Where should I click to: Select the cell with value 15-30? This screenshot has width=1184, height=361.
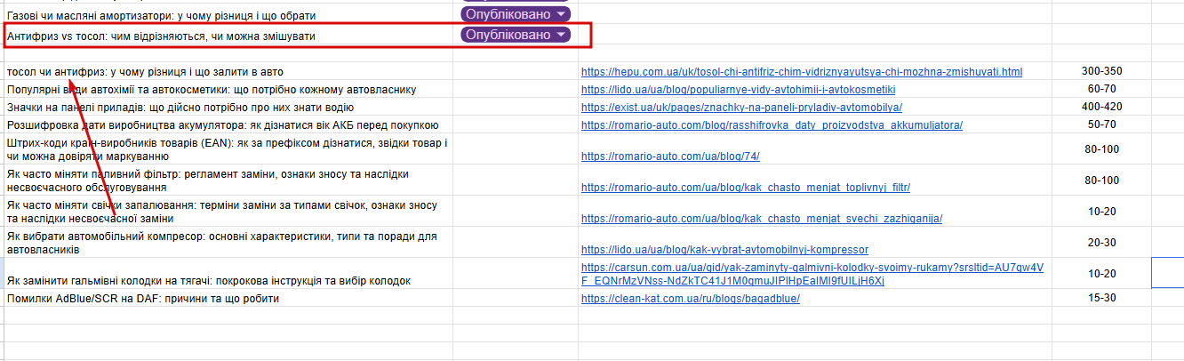[1101, 298]
